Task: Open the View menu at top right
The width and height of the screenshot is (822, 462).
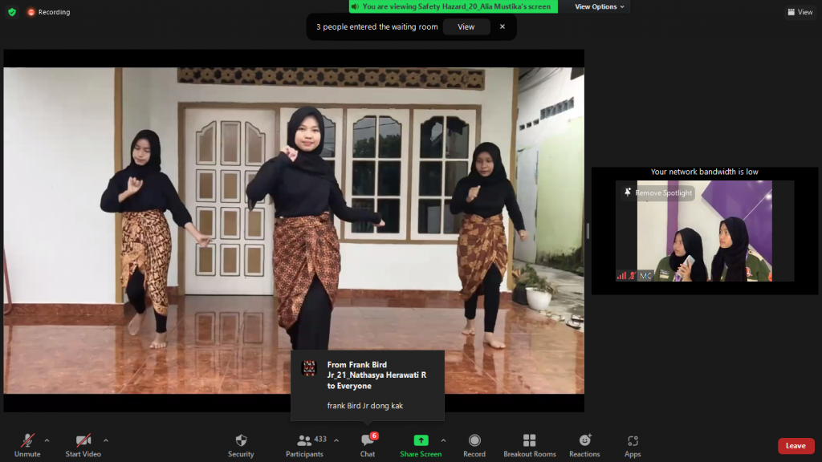Action: tap(799, 12)
